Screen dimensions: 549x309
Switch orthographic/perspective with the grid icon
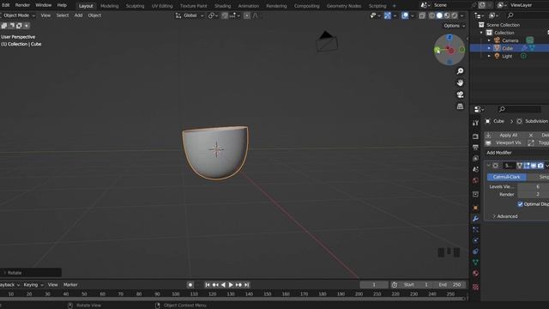click(x=460, y=106)
